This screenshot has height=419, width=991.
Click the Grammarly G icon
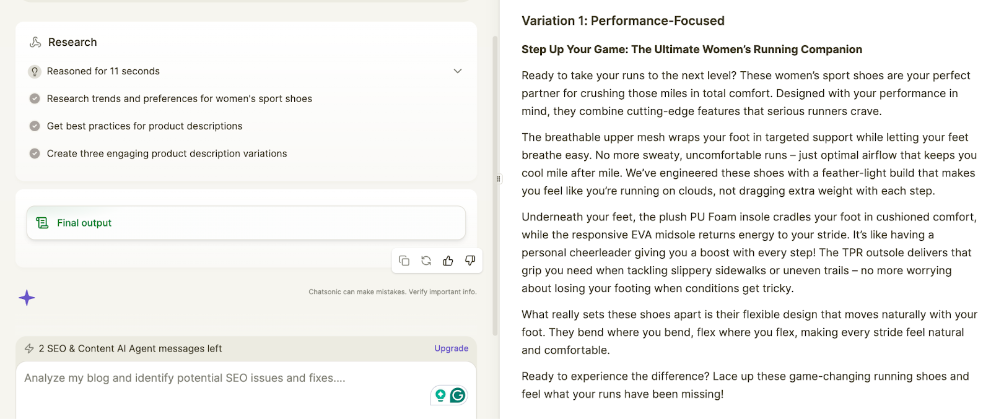click(x=458, y=395)
